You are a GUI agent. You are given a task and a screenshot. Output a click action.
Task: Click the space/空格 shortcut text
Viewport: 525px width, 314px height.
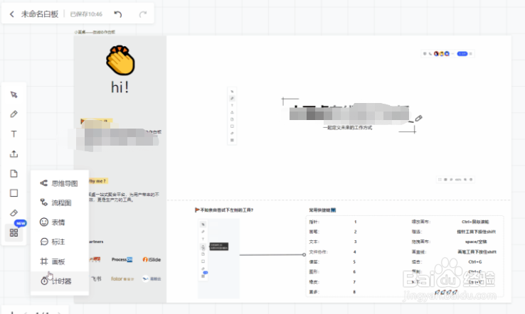pos(476,242)
